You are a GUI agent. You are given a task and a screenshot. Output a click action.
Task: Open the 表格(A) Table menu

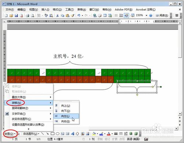point(82,10)
